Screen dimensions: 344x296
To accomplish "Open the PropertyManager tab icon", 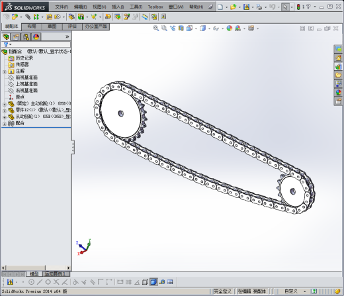I will tap(16, 37).
